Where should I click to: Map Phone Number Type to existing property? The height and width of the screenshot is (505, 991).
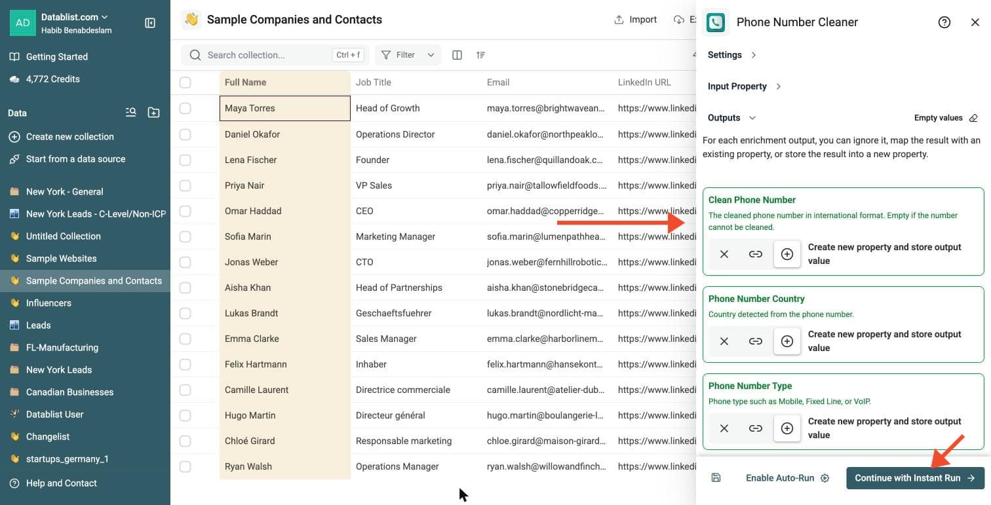pyautogui.click(x=756, y=428)
